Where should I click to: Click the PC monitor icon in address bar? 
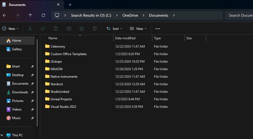57,15
